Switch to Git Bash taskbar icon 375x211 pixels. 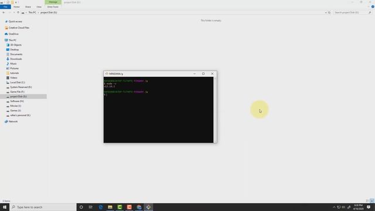(148, 207)
